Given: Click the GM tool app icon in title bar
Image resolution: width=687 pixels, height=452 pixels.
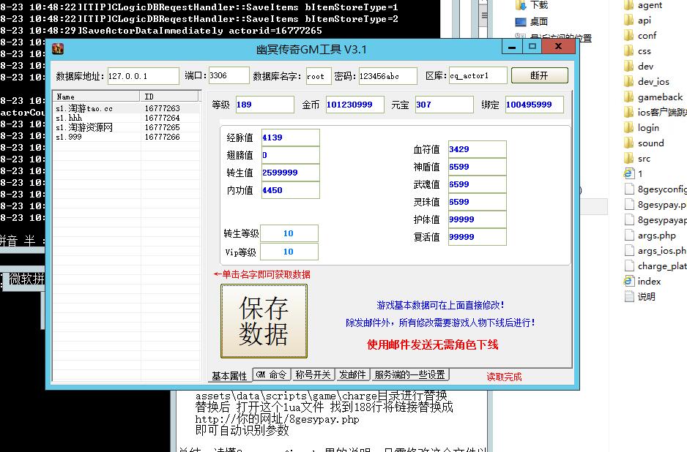Looking at the screenshot, I should 57,49.
